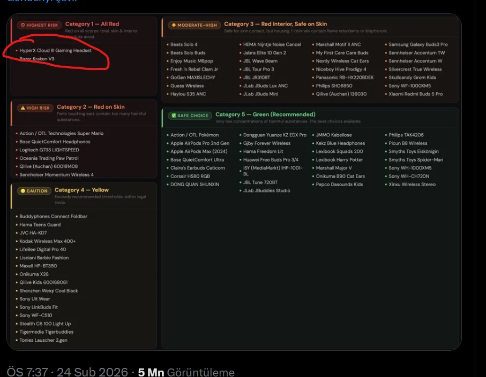
Task: Click 'Apple AirPods Max (2024)' item
Action: pyautogui.click(x=199, y=151)
